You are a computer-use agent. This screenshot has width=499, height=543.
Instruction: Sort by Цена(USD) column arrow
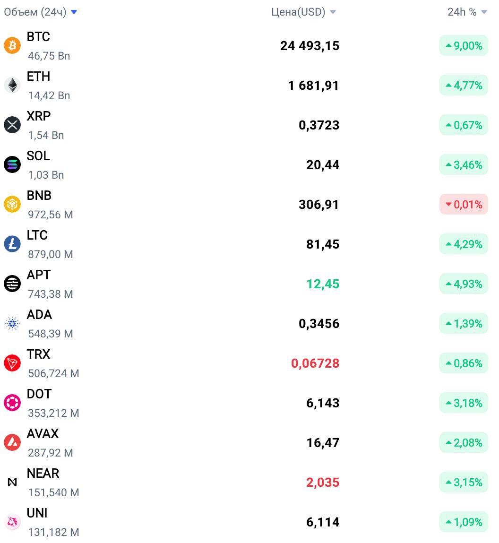tap(333, 12)
